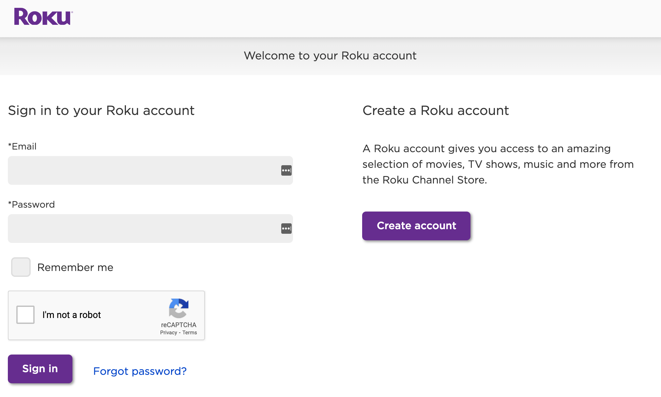The height and width of the screenshot is (397, 661).
Task: Open password manager icon in Email field
Action: click(286, 170)
